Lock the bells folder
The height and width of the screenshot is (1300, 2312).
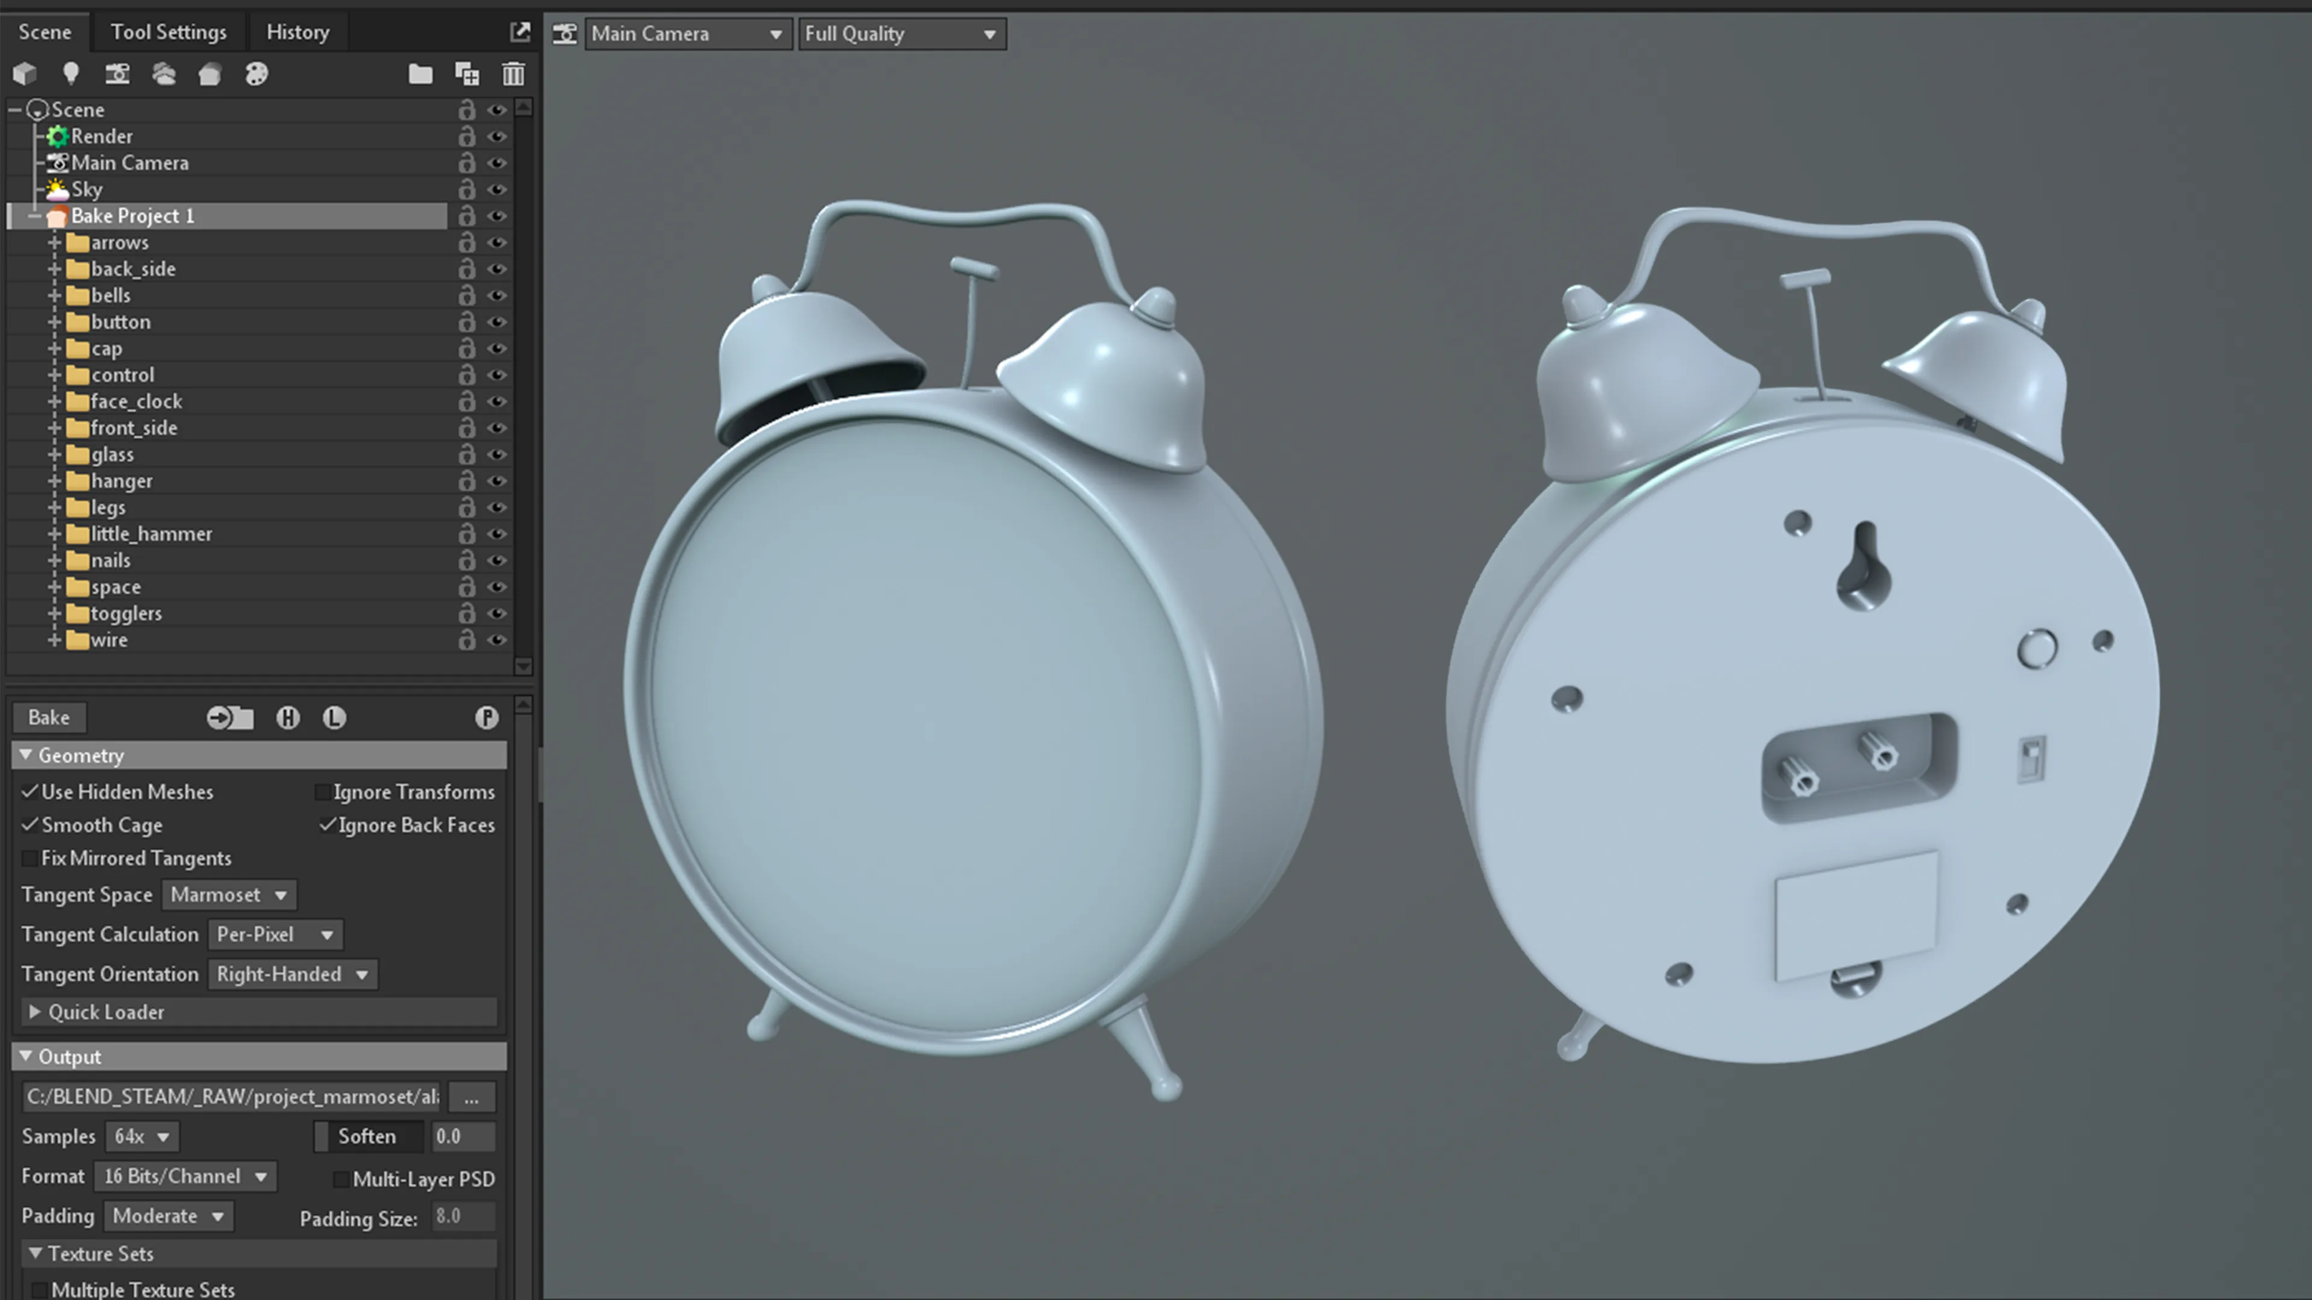pyautogui.click(x=467, y=295)
